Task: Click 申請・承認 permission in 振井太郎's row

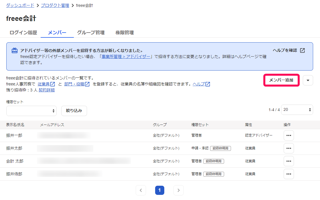Action: pyautogui.click(x=200, y=148)
